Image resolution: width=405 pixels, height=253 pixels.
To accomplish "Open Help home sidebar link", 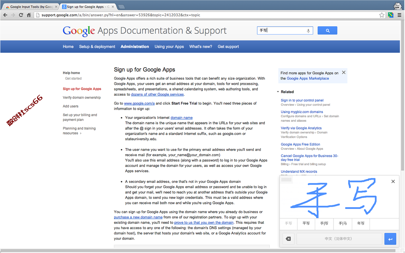I will (x=71, y=73).
